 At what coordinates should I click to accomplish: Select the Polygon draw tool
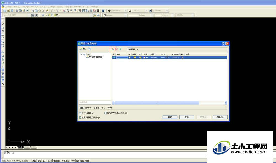[3, 31]
